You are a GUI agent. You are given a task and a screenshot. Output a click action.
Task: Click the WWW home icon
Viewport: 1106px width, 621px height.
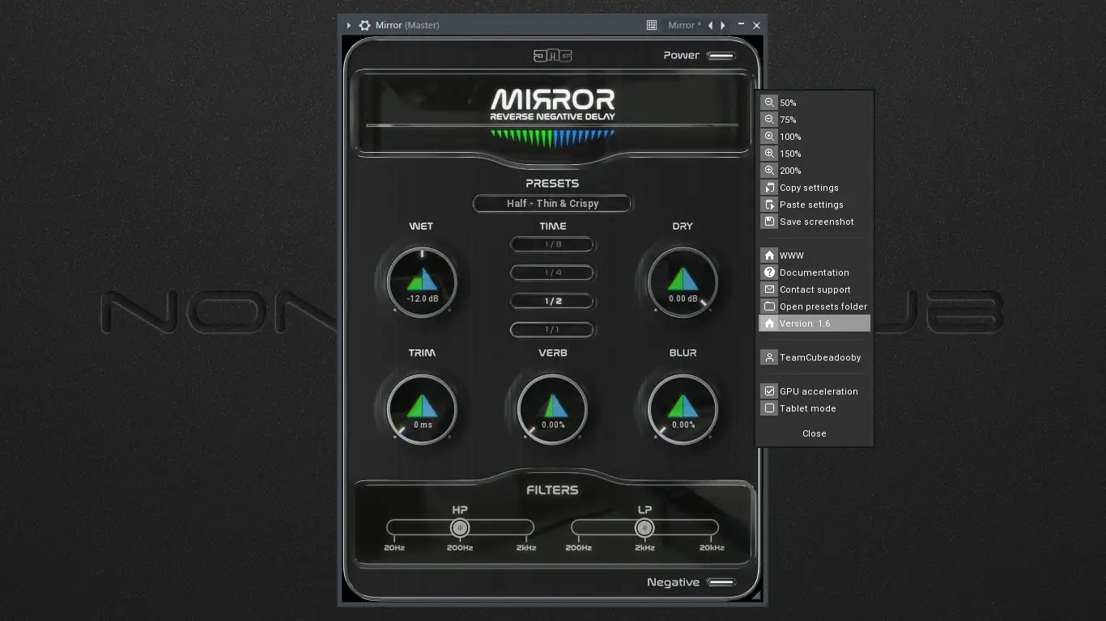769,256
